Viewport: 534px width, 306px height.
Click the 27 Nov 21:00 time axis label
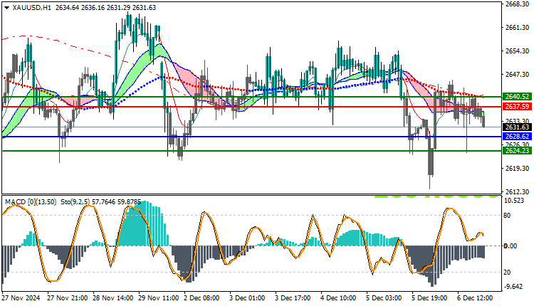67,298
